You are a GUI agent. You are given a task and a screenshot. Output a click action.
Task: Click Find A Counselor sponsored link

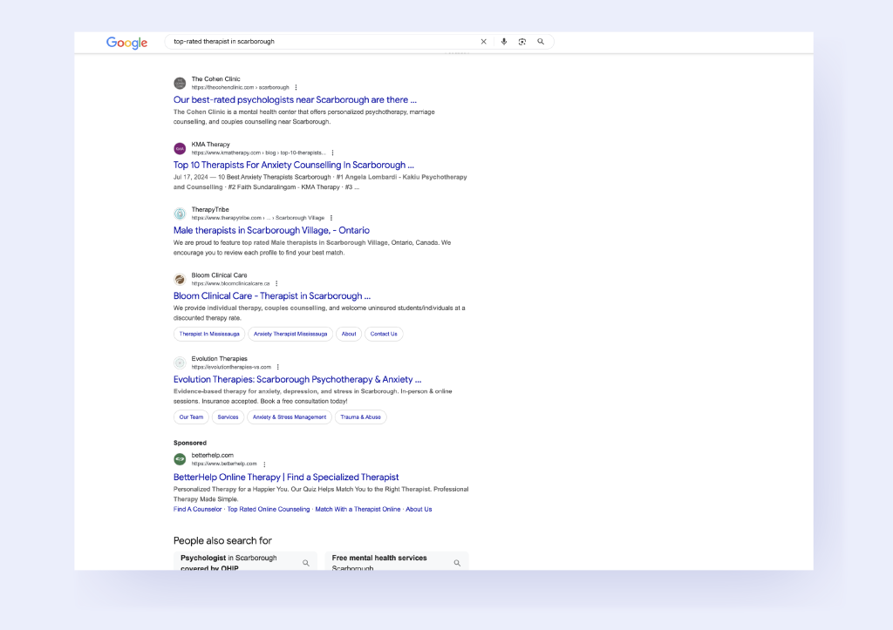coord(197,509)
